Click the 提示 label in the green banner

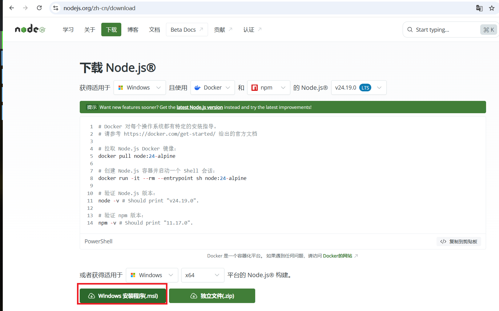point(92,107)
